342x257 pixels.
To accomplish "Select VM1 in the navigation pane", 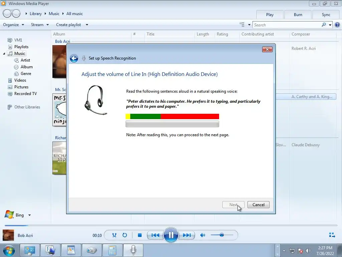I will (x=18, y=40).
